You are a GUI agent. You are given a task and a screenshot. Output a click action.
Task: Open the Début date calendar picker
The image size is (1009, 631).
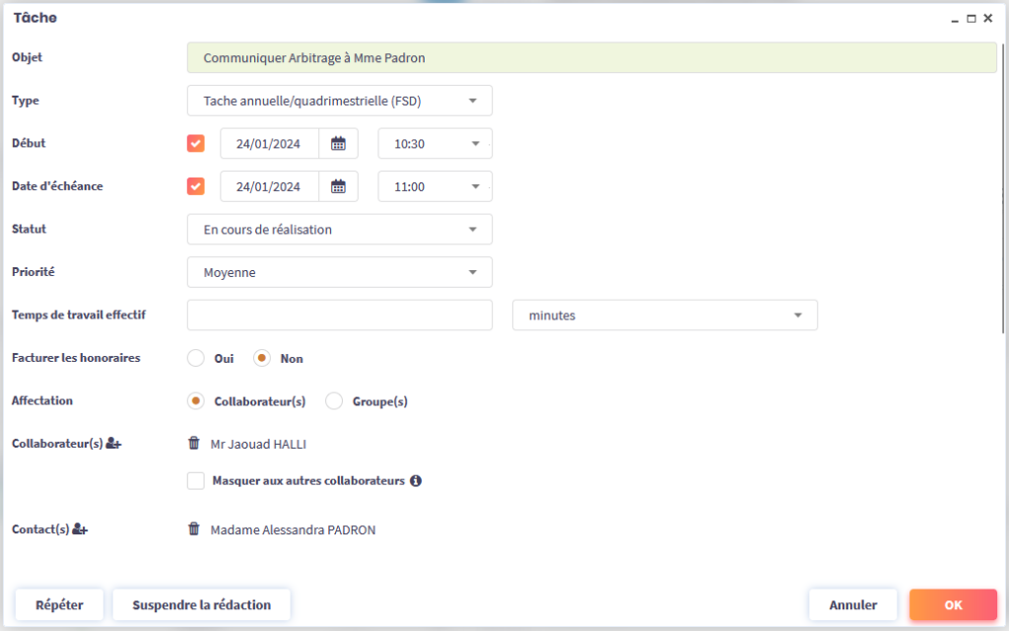[x=338, y=144]
